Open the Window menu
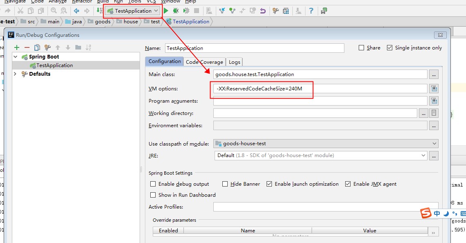 point(171,2)
